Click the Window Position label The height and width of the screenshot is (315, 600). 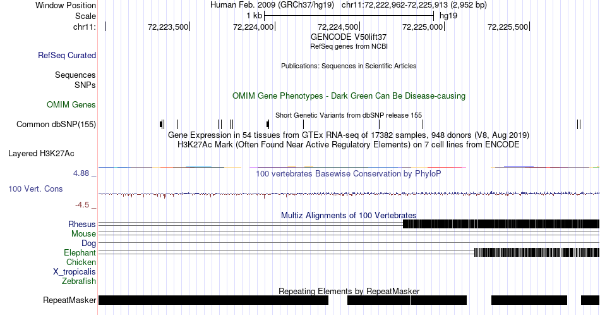pyautogui.click(x=66, y=5)
